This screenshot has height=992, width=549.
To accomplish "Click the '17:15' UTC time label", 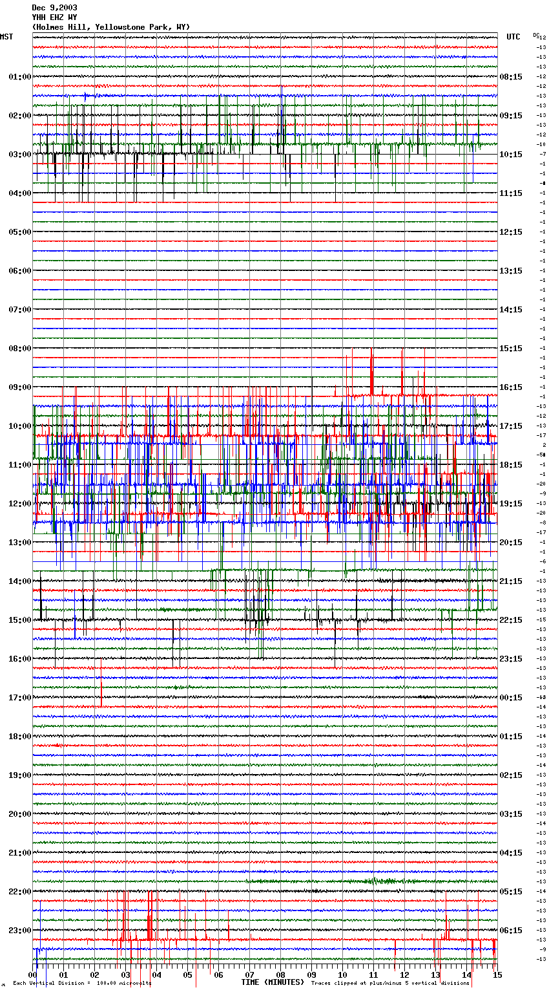I will pyautogui.click(x=511, y=426).
